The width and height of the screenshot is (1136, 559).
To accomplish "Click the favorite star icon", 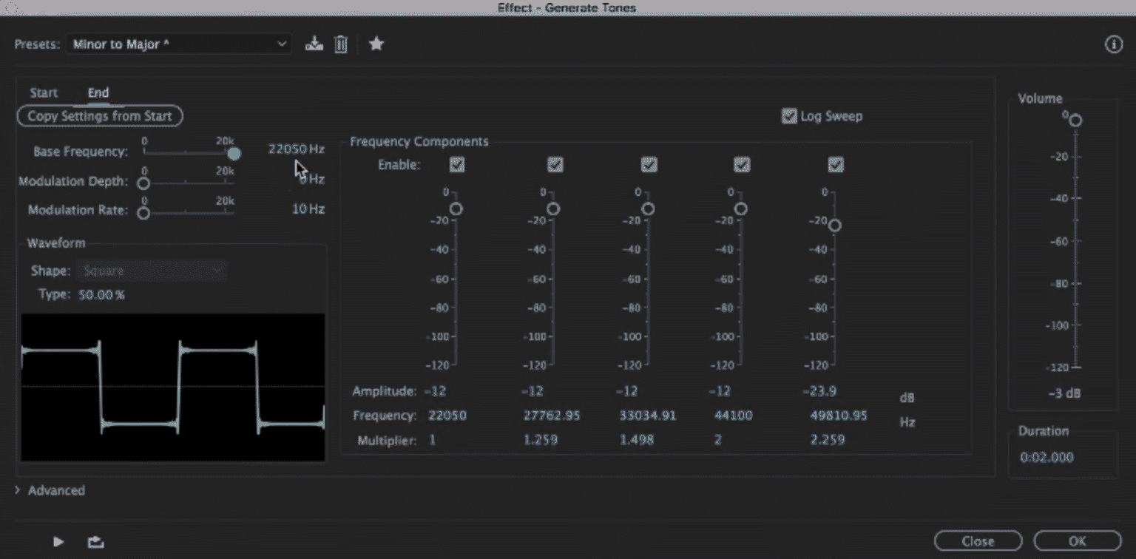I will (376, 44).
